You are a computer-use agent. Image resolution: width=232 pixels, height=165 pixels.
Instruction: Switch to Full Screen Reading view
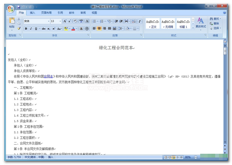tap(170, 157)
